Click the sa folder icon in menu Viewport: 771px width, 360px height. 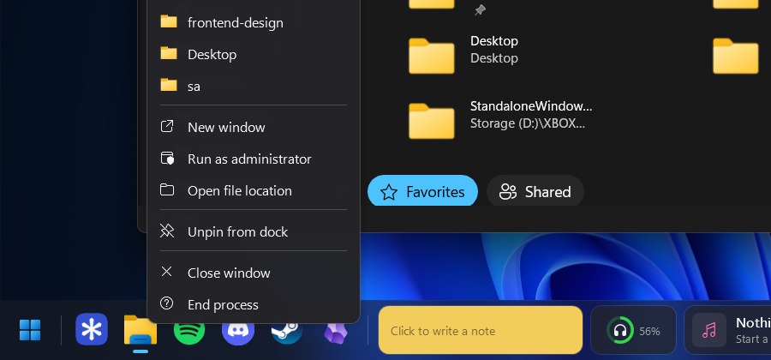(x=169, y=85)
